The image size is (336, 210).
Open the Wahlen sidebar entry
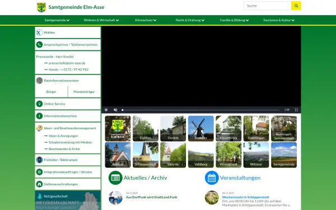coord(68,32)
